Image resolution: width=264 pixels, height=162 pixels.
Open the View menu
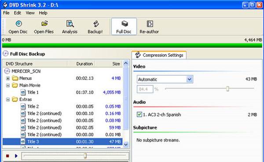point(30,13)
